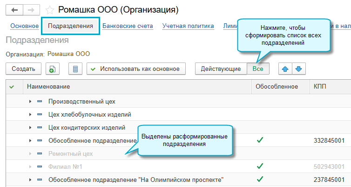The image size is (351, 187).
Task: Click the forward navigation arrow
Action: [31, 10]
